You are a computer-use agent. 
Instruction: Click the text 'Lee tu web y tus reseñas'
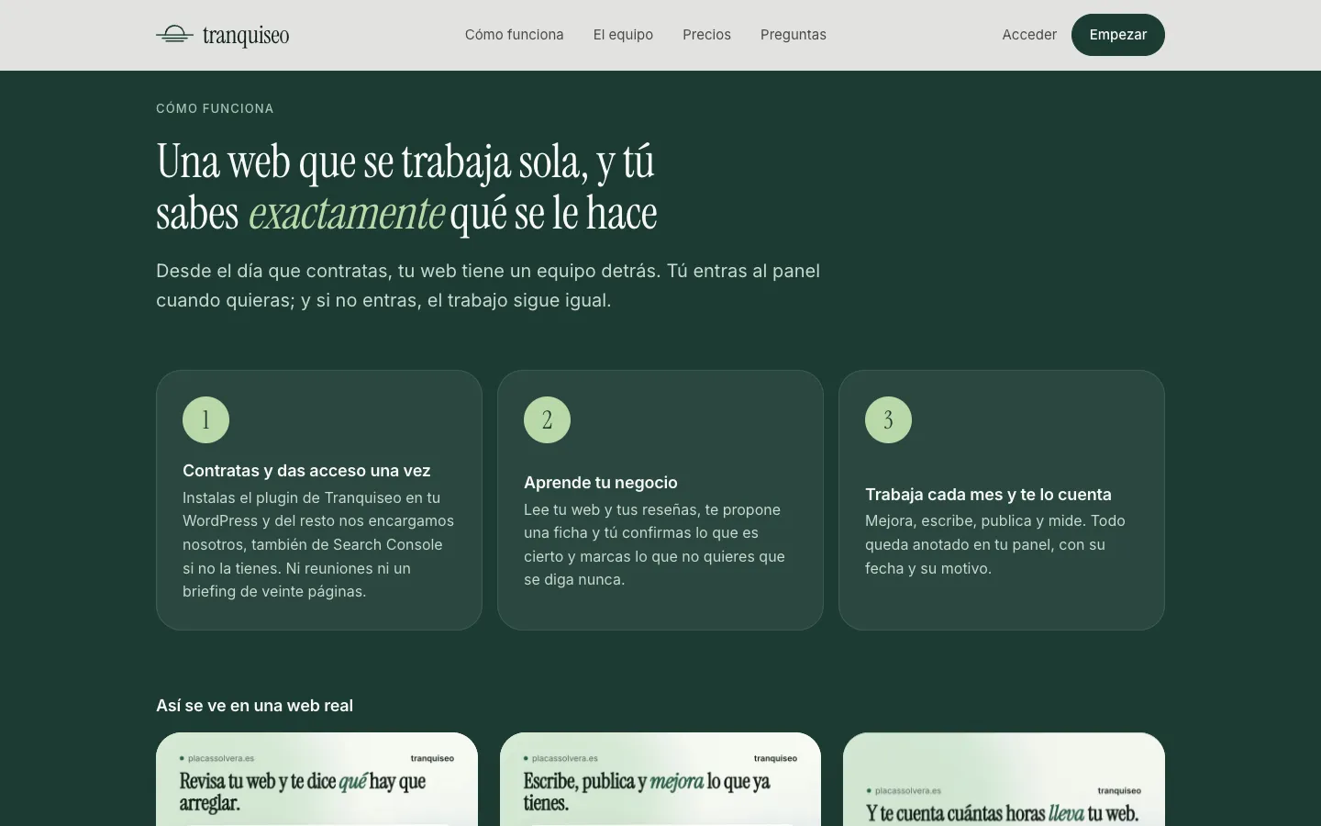[655, 544]
